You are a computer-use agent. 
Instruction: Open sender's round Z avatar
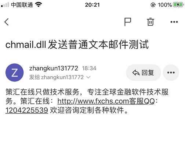coord(15,73)
